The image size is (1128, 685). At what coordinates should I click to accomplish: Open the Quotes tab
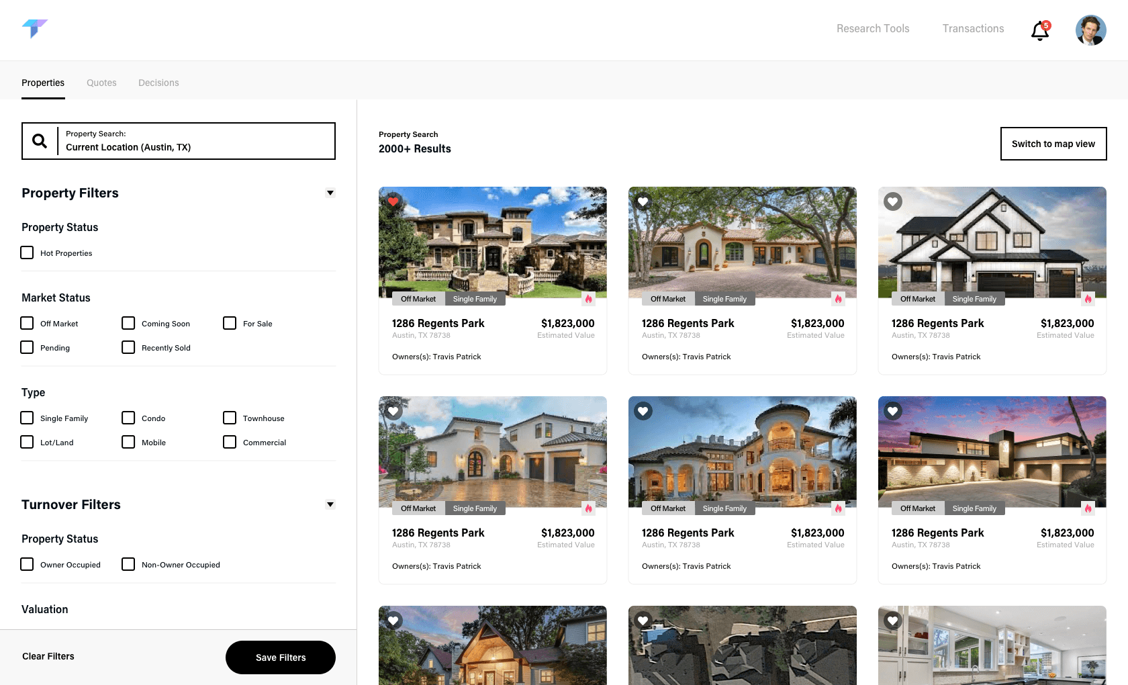(101, 83)
